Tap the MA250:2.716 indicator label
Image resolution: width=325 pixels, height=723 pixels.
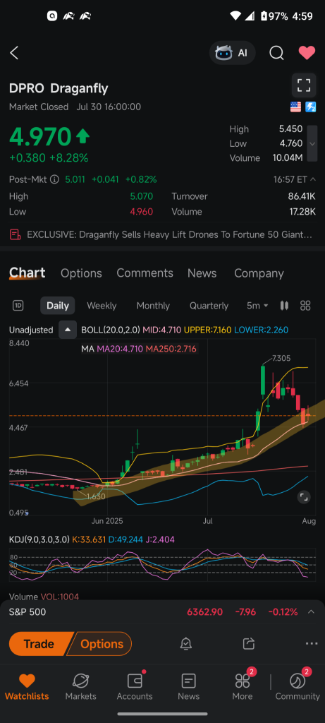(171, 349)
